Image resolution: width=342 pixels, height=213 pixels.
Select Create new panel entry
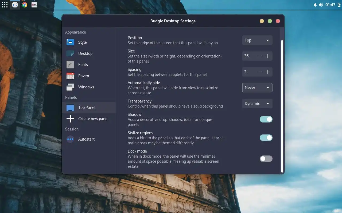pos(89,119)
